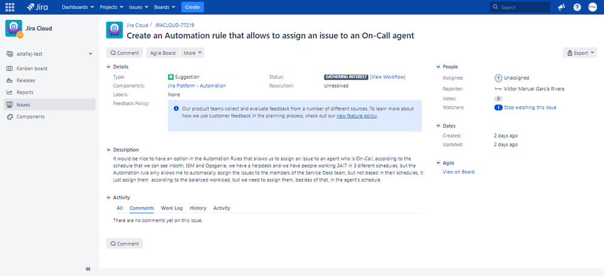
Task: Collapse the Details section
Action: [x=108, y=67]
